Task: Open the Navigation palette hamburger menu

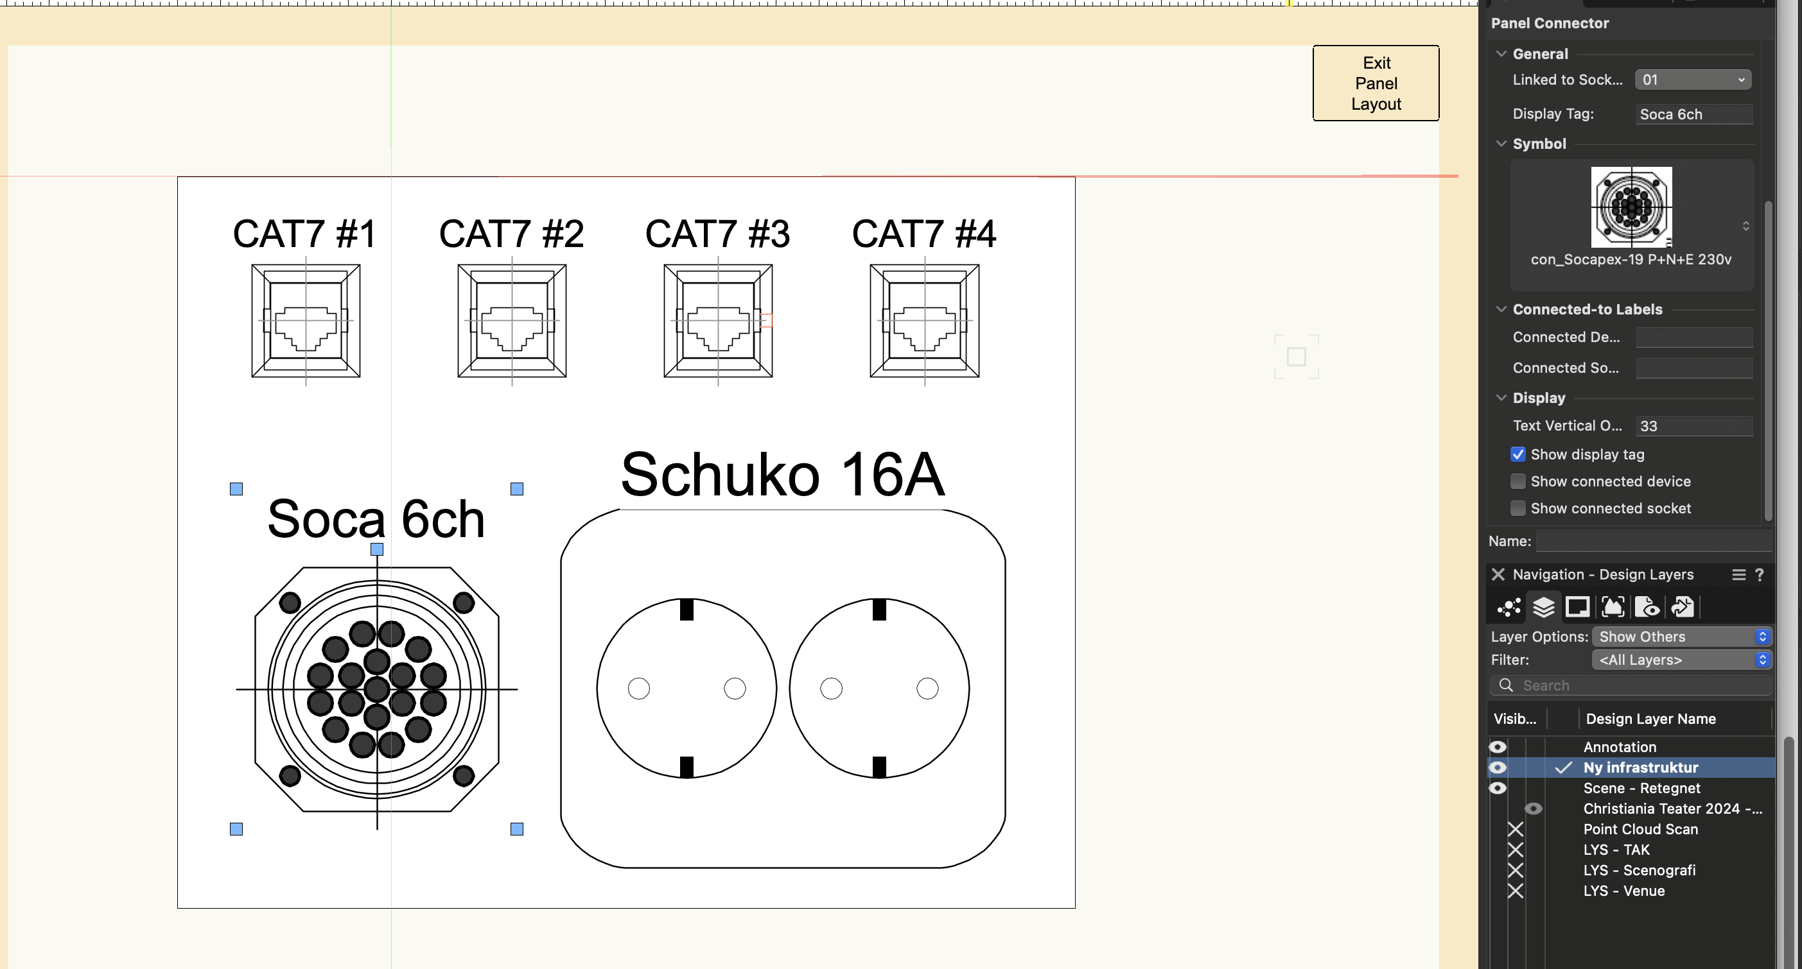Action: coord(1739,575)
